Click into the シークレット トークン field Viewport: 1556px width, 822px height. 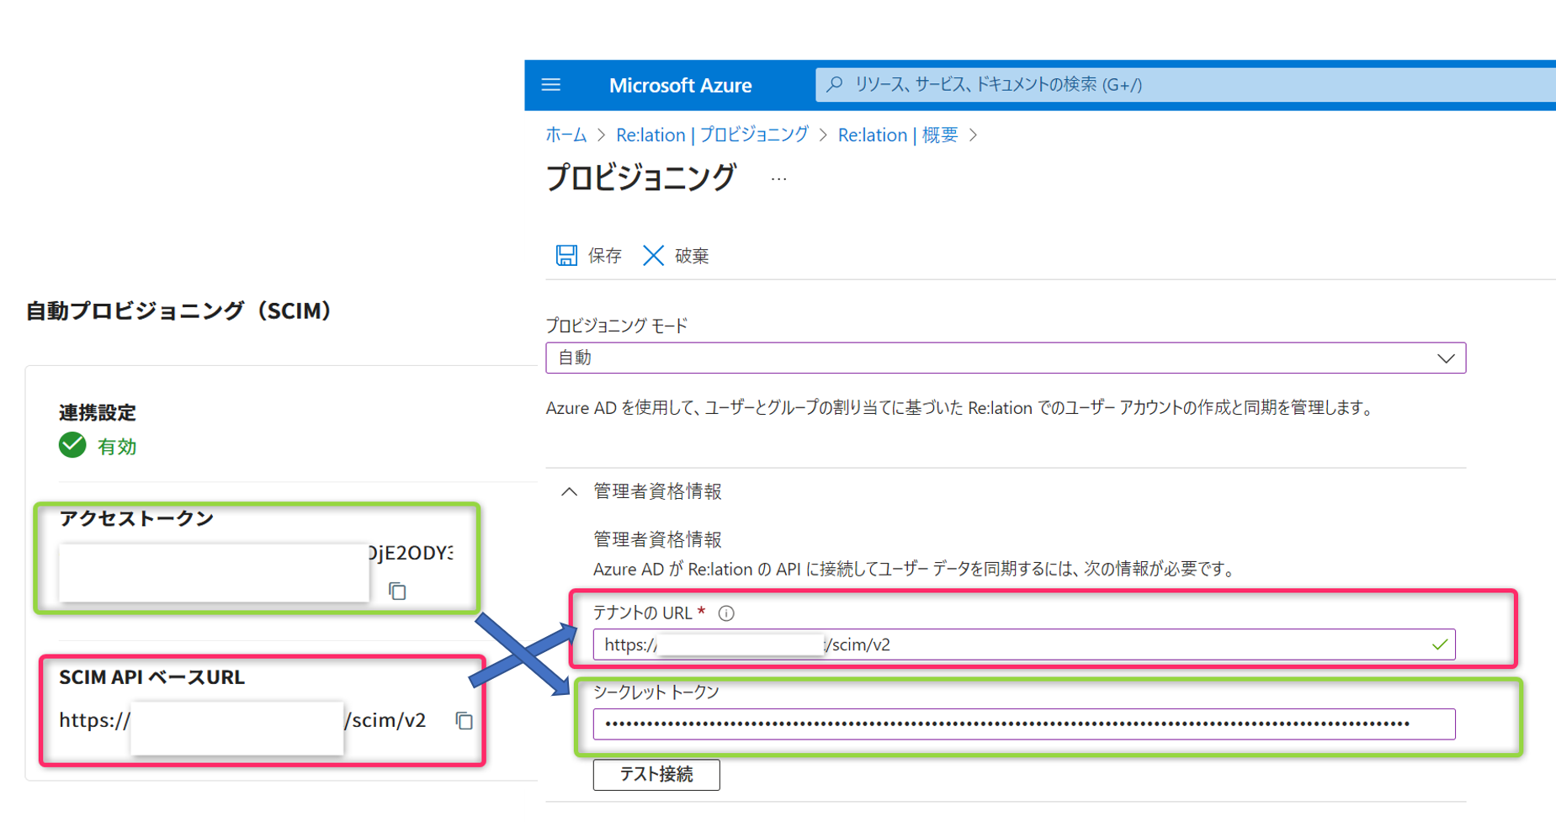point(1023,724)
